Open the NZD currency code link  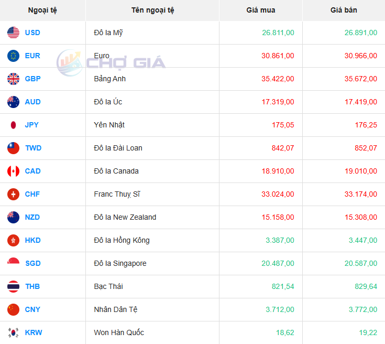click(32, 217)
